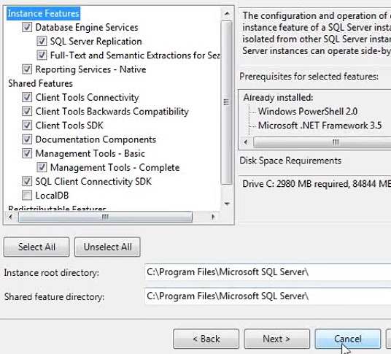Screen dimensions: 391x354
Task: Go to the Next setup page
Action: [x=276, y=339]
